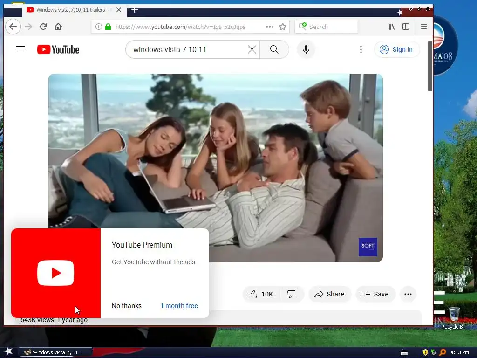Image resolution: width=477 pixels, height=358 pixels.
Task: Open page actions three-dots in address bar
Action: (270, 27)
